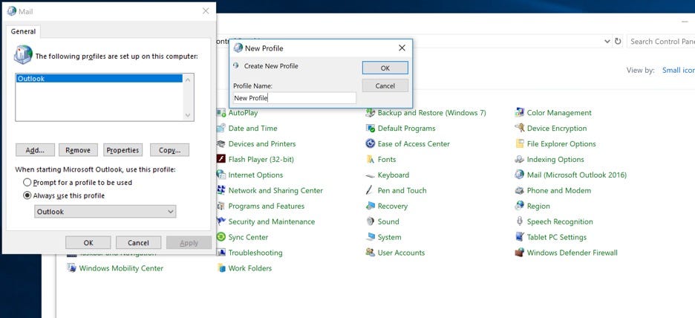
Task: Click profiles list scroll up arrow
Action: pos(188,79)
